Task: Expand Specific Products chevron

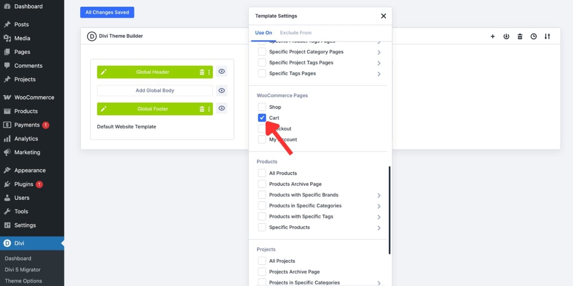Action: pyautogui.click(x=379, y=228)
